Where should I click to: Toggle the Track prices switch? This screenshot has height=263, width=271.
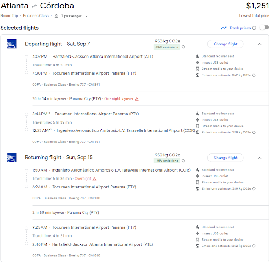(x=264, y=28)
